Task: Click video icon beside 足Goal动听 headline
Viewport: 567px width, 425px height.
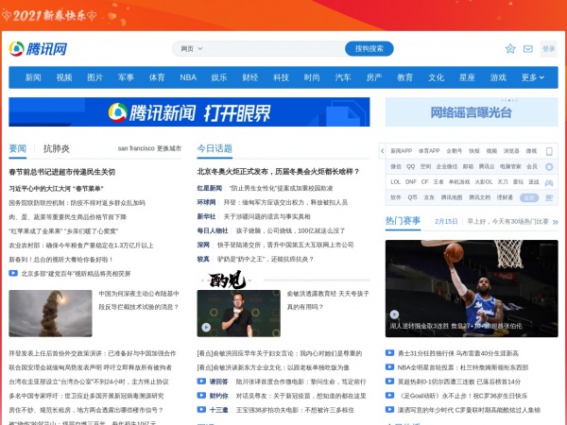Action: coord(389,396)
